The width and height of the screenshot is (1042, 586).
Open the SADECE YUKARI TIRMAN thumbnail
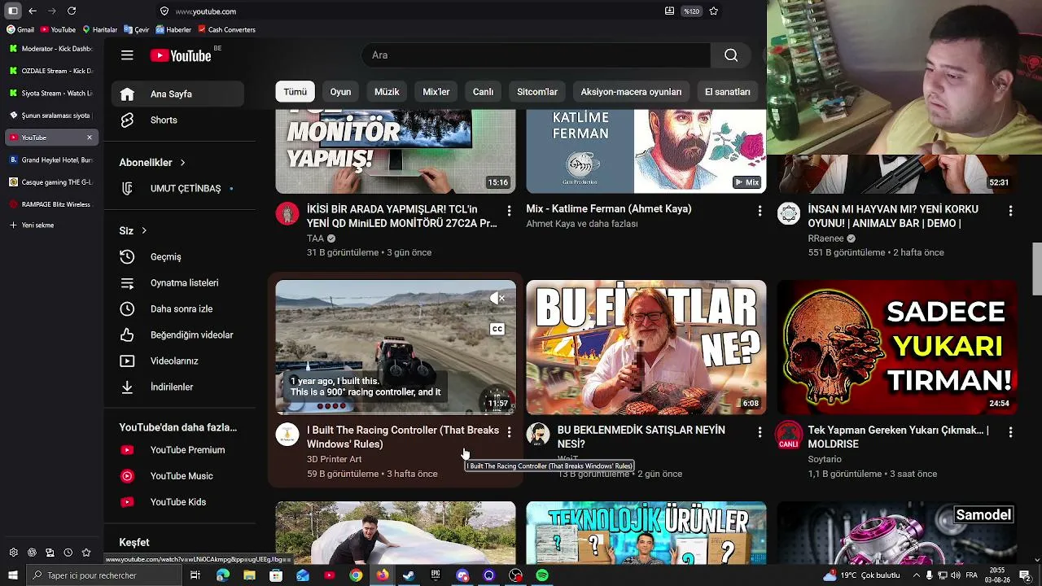[x=897, y=348]
